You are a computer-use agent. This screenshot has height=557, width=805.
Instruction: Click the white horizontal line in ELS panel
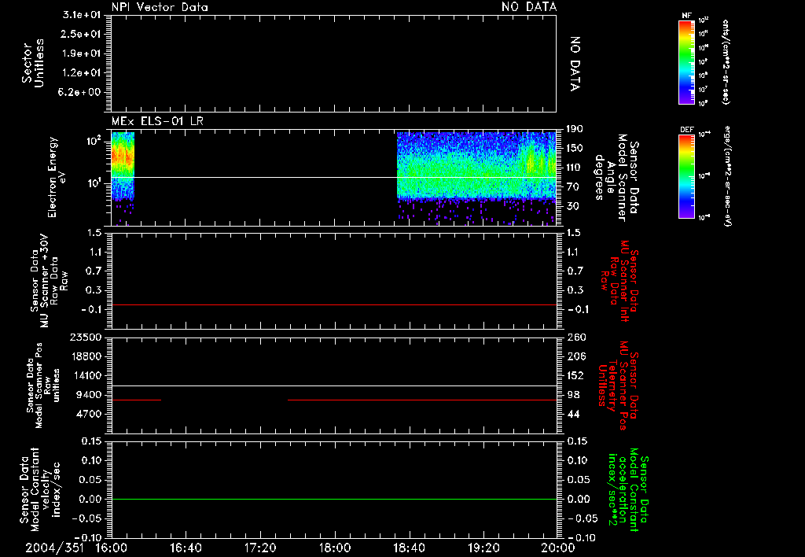(x=333, y=177)
